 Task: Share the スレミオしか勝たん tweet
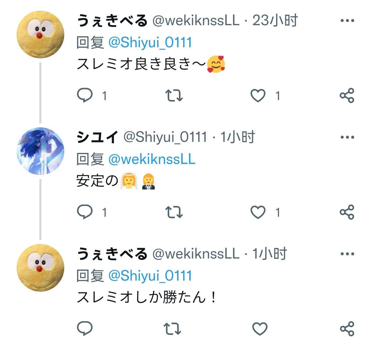tap(347, 329)
